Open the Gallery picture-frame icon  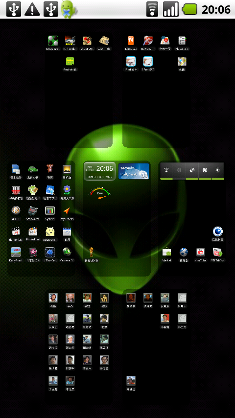click(67, 169)
